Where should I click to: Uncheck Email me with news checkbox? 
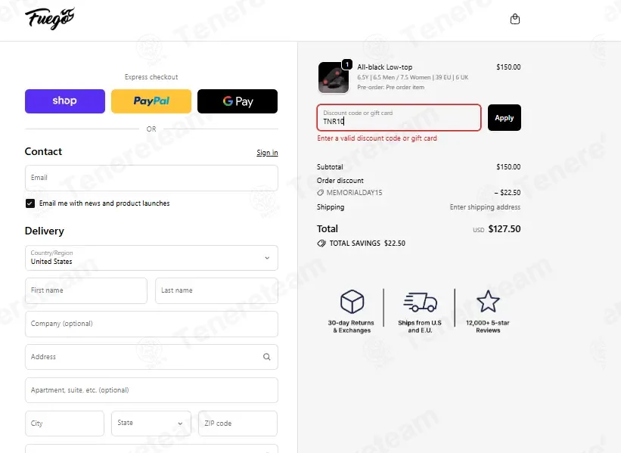point(30,203)
